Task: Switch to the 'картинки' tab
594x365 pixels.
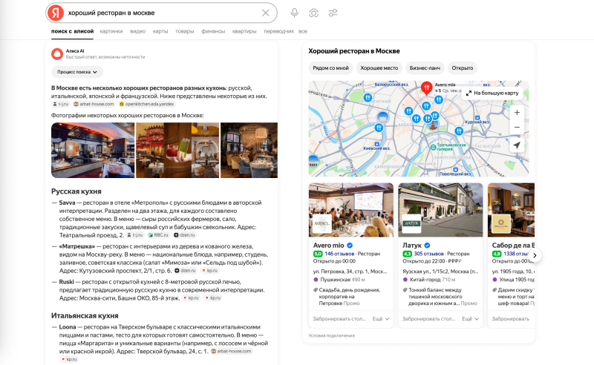Action: 111,31
